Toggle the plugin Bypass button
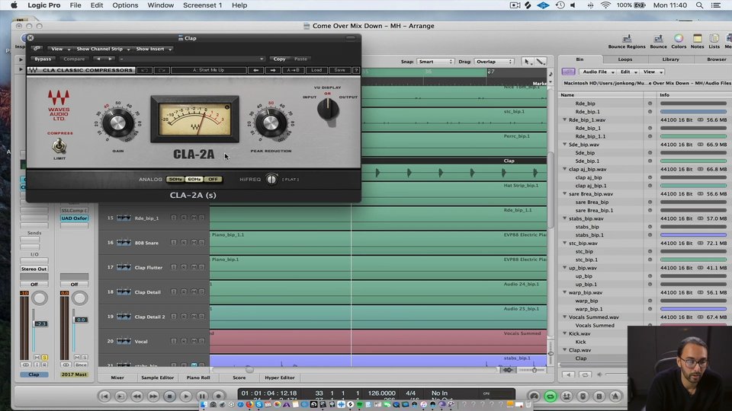This screenshot has height=411, width=732. coord(43,59)
